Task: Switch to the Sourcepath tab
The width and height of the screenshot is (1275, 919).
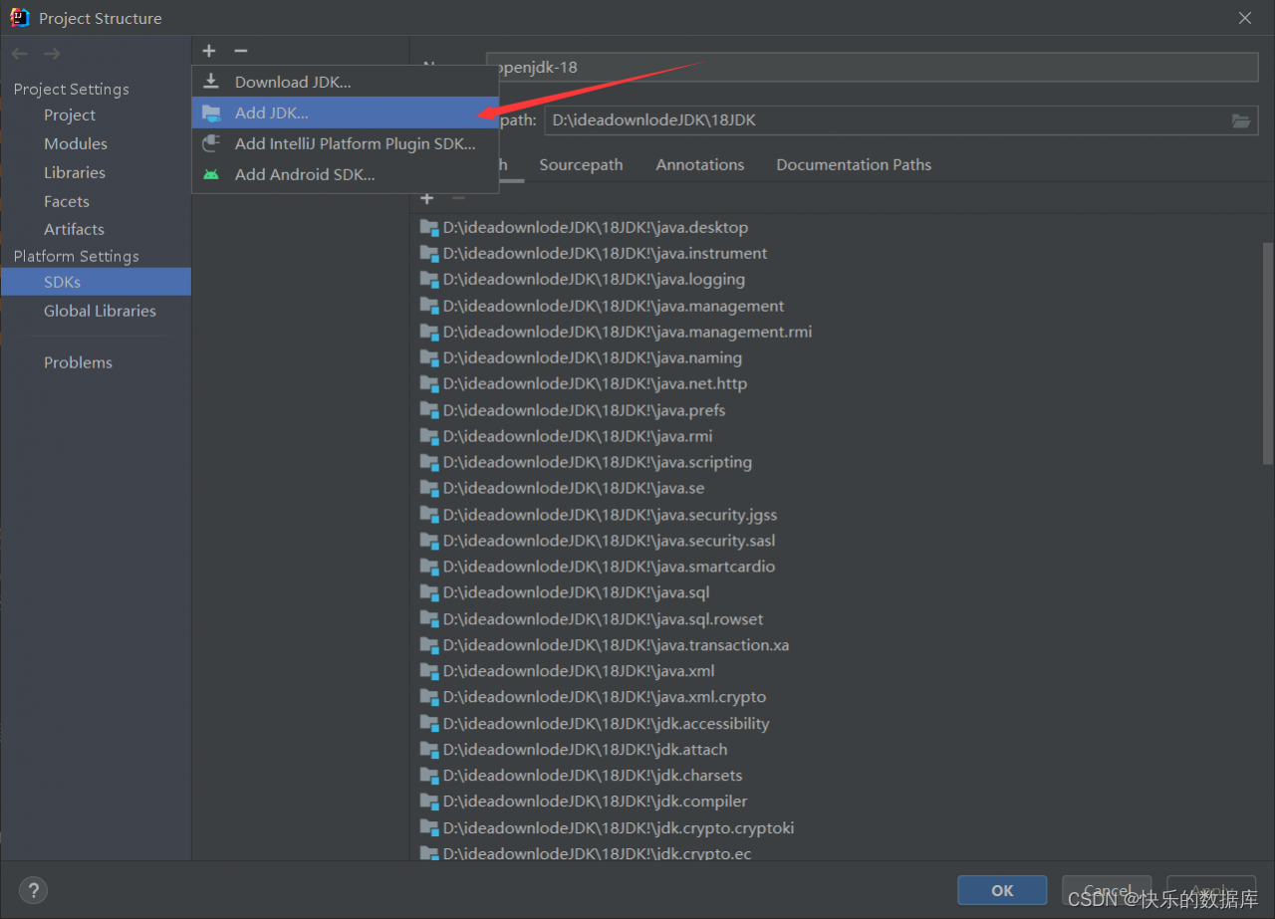Action: 581,164
